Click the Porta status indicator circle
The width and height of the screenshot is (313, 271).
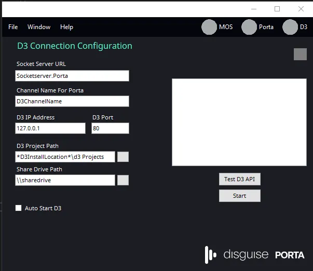click(249, 27)
